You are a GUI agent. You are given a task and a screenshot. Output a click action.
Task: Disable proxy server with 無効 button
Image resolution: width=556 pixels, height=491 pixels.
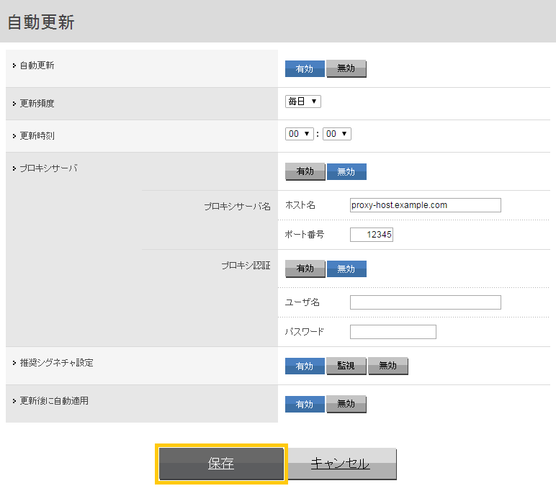point(346,171)
